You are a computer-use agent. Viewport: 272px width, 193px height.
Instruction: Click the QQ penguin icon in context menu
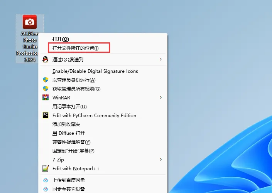pos(46,59)
